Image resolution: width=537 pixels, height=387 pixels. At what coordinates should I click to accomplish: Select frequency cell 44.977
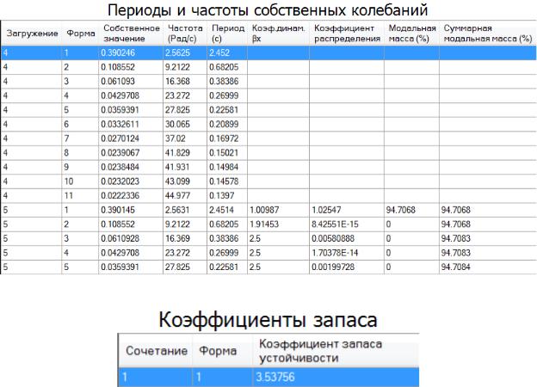185,196
